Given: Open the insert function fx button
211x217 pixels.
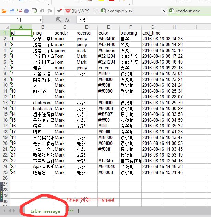Looking at the screenshot, I should pyautogui.click(x=67, y=20).
